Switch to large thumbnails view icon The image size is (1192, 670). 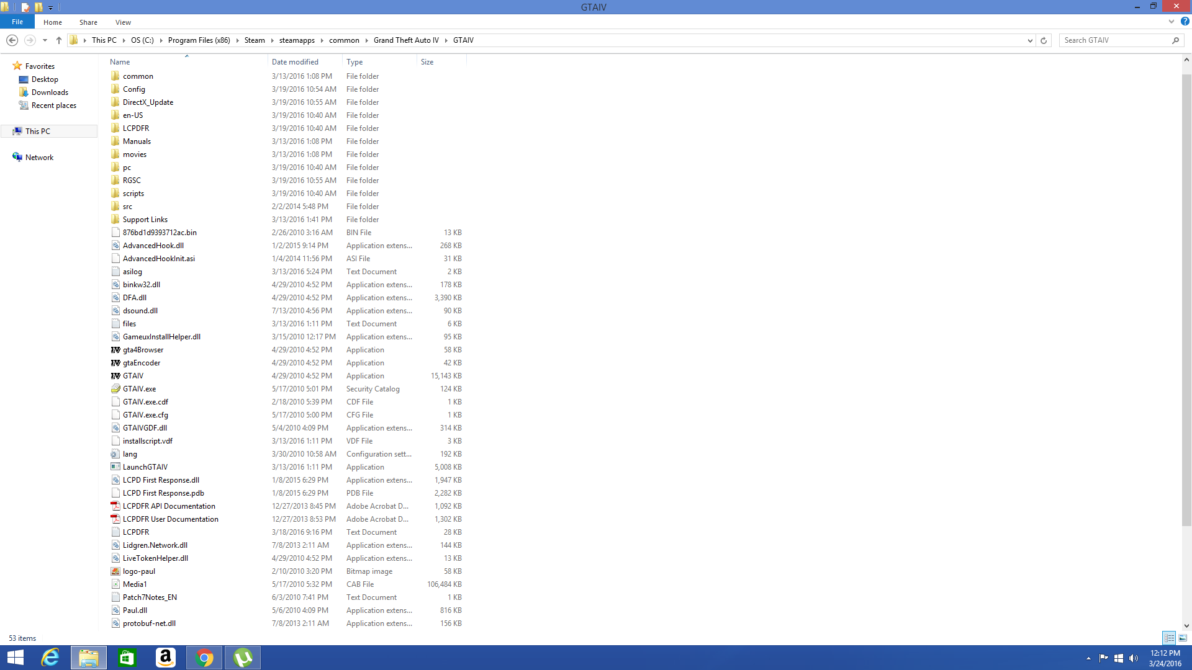pos(1183,638)
